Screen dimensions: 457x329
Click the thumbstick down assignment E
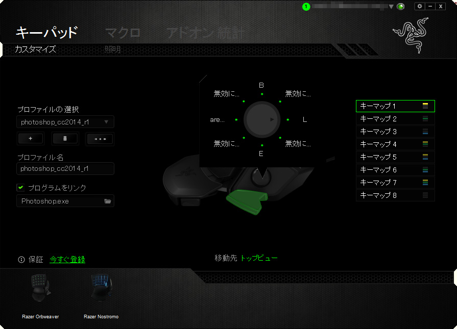(261, 154)
